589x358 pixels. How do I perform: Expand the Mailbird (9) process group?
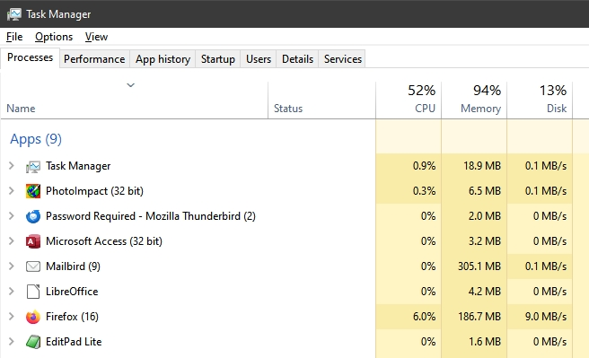12,266
